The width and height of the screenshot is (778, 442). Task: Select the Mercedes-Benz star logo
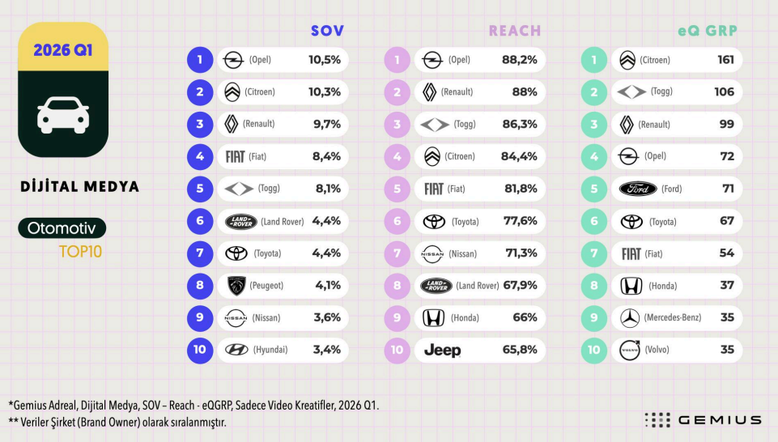pos(629,317)
